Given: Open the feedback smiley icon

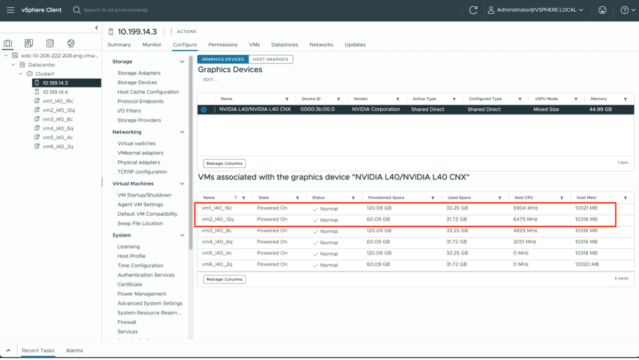Looking at the screenshot, I should [602, 9].
